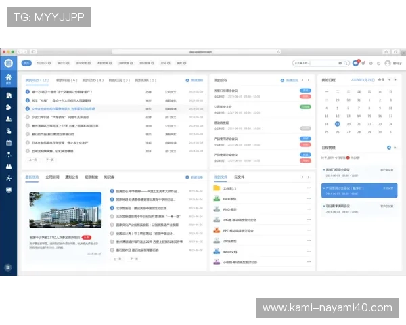Toggle the circle marker on the first to-do item
The width and height of the screenshot is (406, 325).
tap(28, 91)
